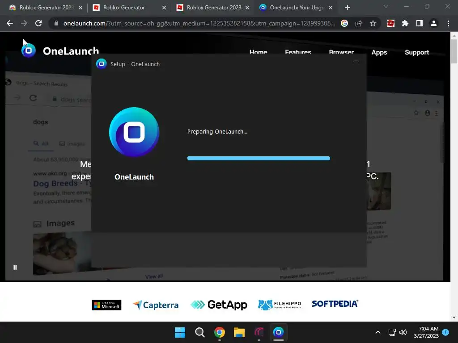
Task: Open the Roblox extension icon
Action: 391,23
